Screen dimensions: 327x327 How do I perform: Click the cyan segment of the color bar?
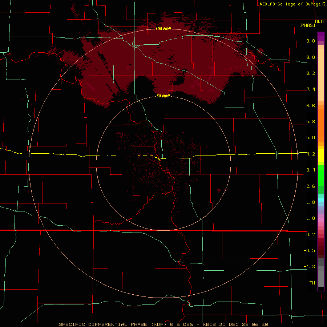[x=321, y=200]
